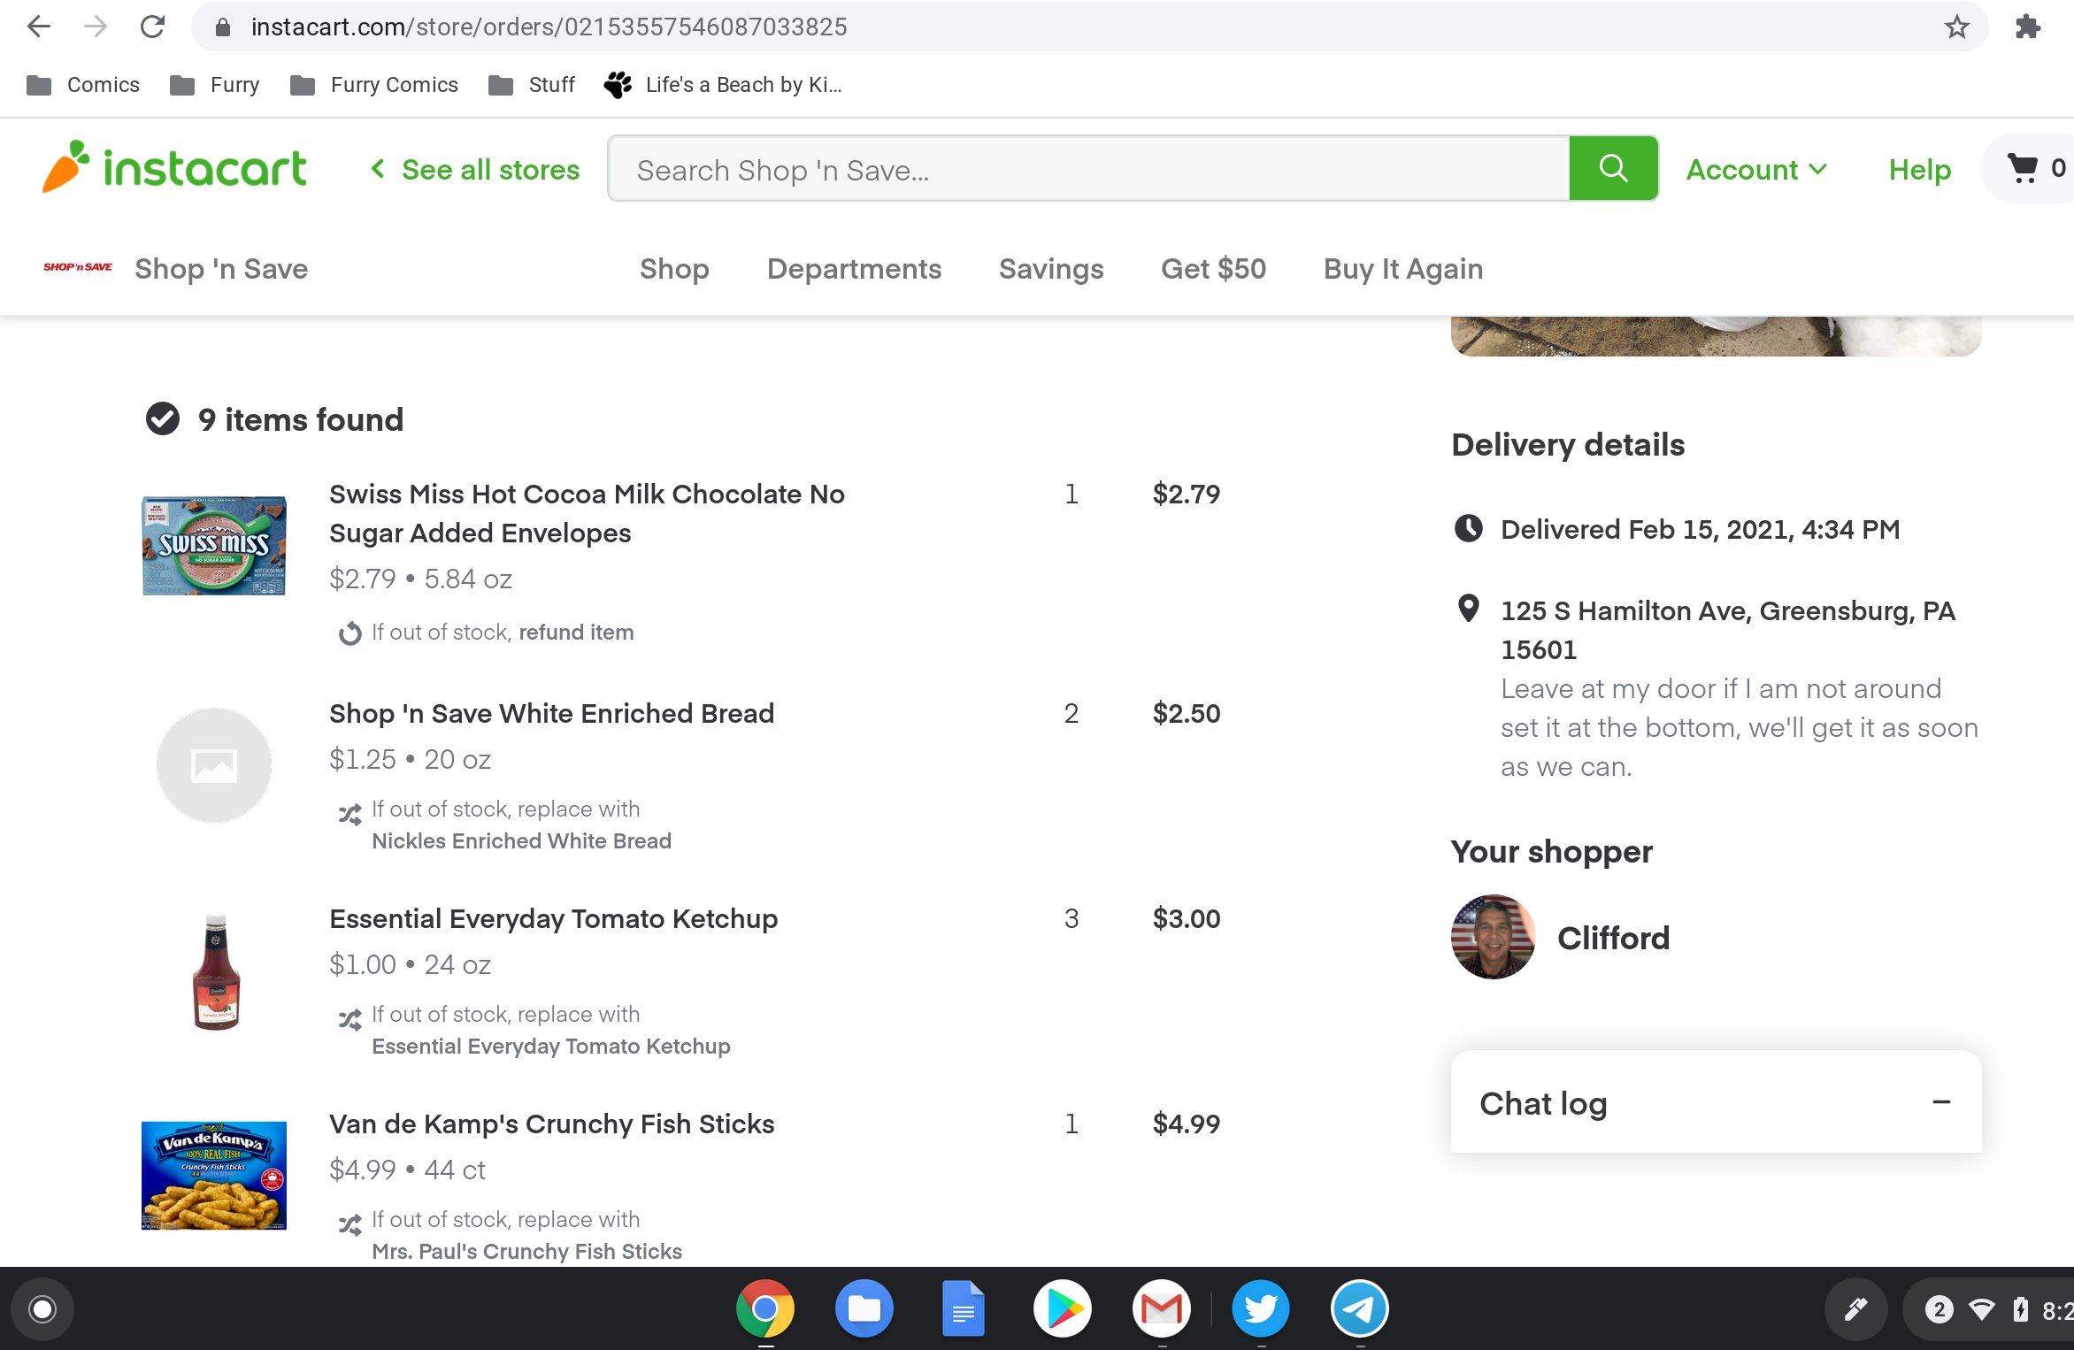
Task: Open Van de Kamp's Fish Sticks image
Action: (214, 1176)
